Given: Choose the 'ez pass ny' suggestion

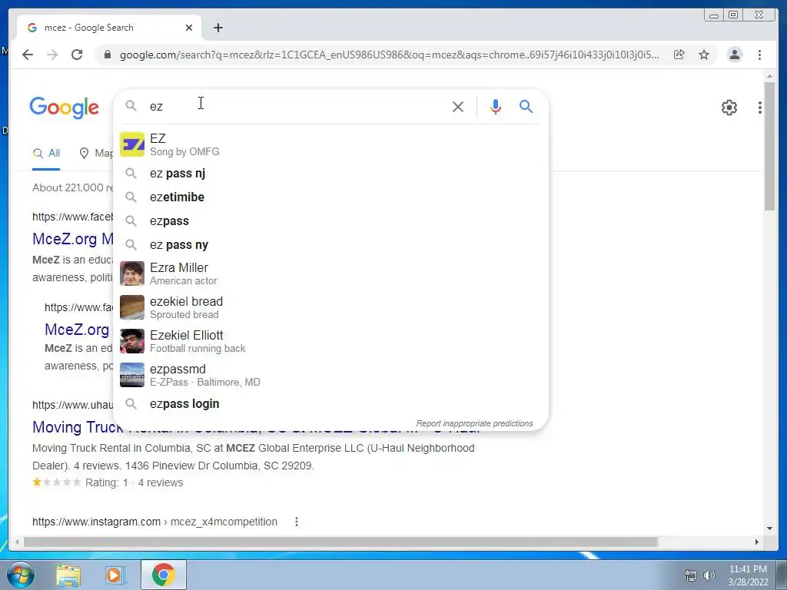Looking at the screenshot, I should click(330, 245).
